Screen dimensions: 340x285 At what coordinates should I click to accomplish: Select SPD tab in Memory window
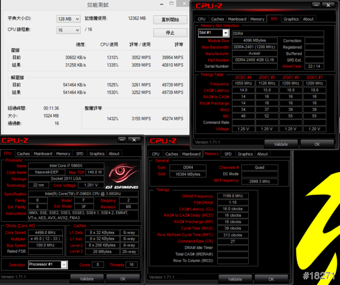coord(228,154)
